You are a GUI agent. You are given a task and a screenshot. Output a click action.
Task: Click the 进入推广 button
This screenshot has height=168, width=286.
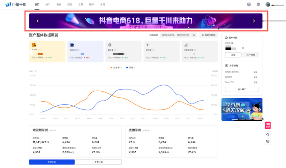click(x=242, y=90)
